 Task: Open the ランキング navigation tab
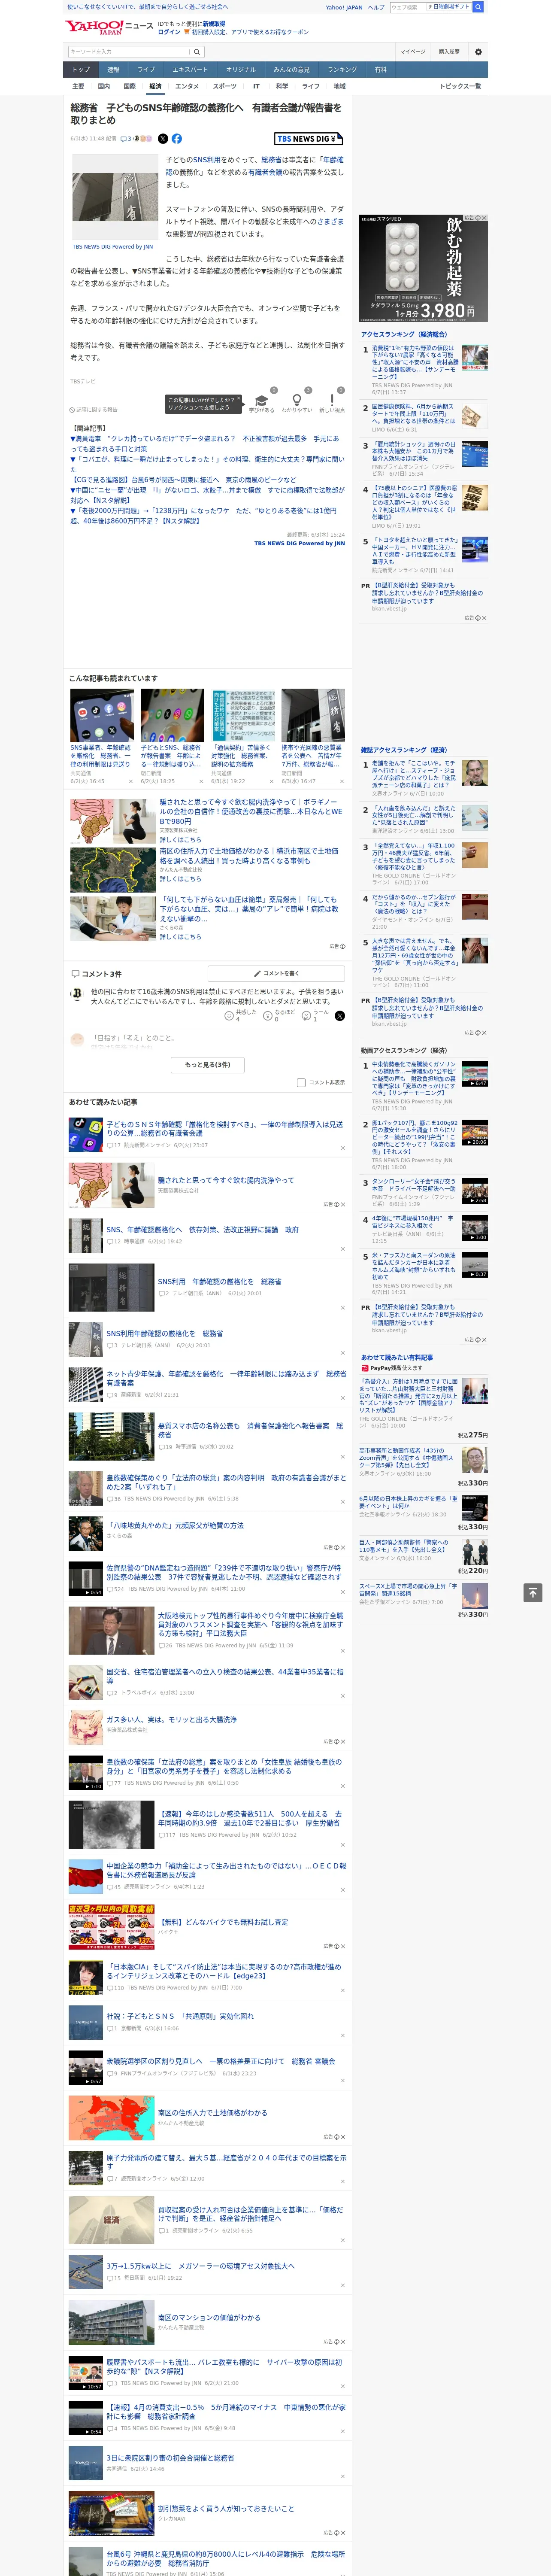coord(342,70)
